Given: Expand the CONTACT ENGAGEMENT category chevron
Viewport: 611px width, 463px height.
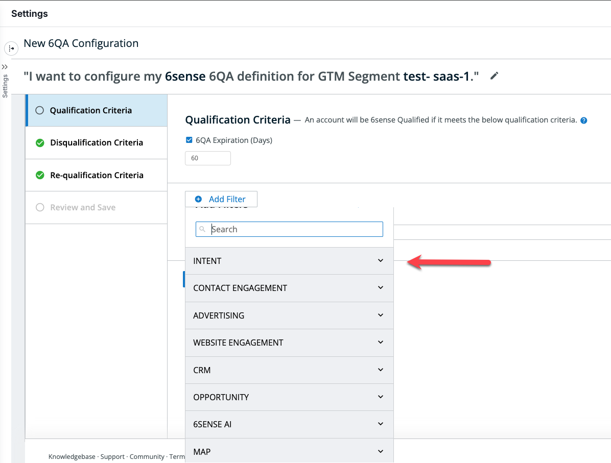Looking at the screenshot, I should tap(381, 287).
